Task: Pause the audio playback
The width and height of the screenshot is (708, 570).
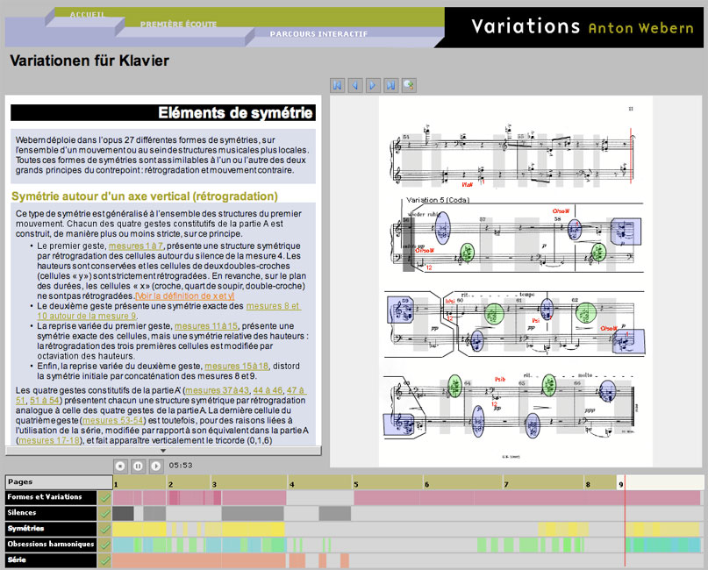Action: click(x=138, y=466)
